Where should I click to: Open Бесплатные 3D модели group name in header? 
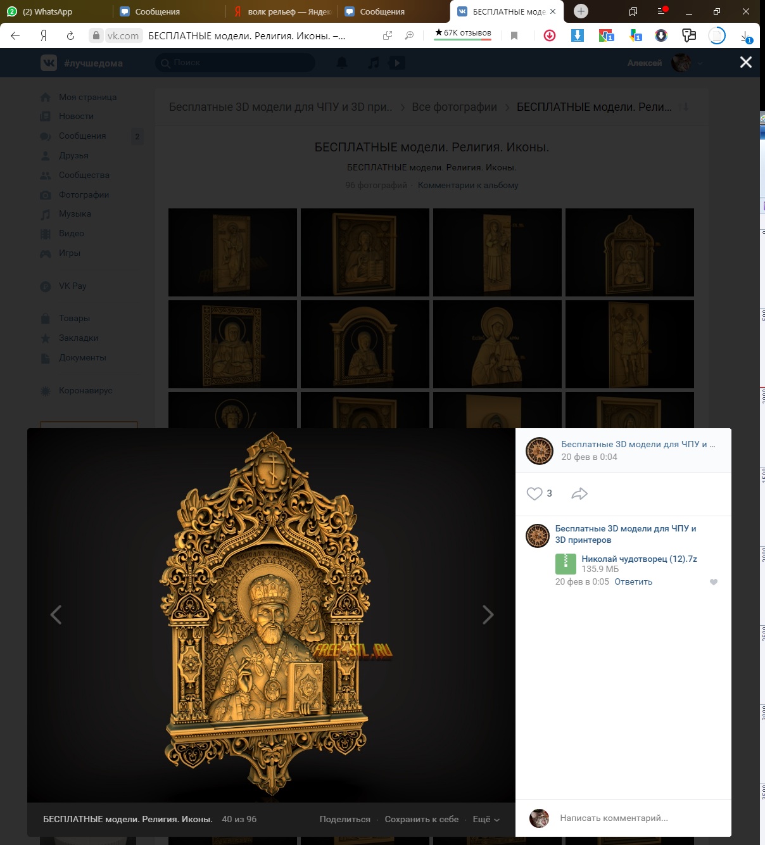click(x=638, y=444)
